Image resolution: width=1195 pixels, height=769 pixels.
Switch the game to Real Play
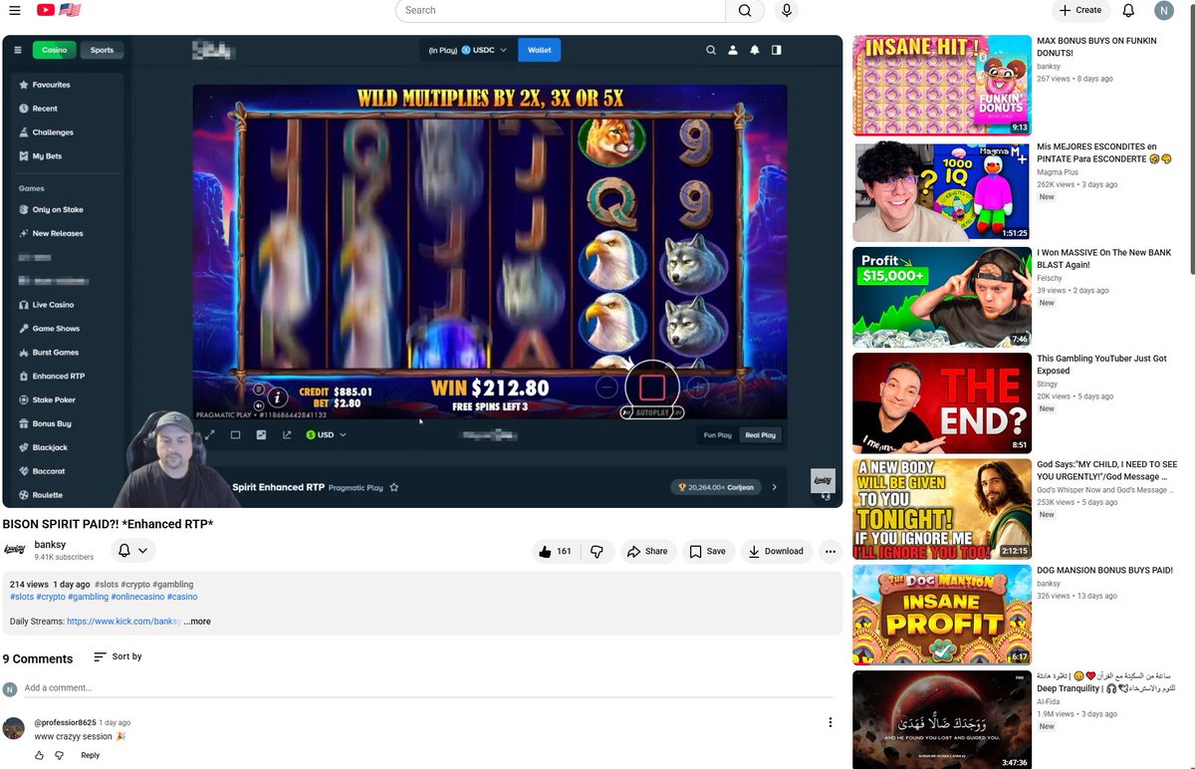[761, 435]
